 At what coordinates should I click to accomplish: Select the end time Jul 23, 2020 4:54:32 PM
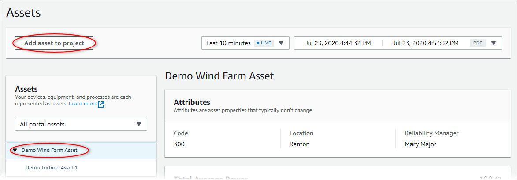click(x=425, y=43)
